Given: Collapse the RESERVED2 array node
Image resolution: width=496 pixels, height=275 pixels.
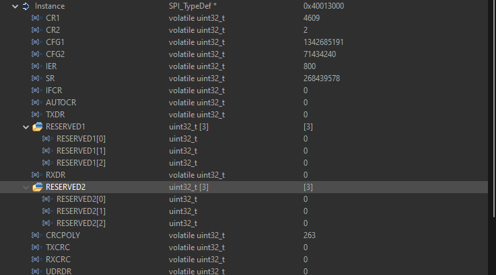Looking at the screenshot, I should coord(26,187).
